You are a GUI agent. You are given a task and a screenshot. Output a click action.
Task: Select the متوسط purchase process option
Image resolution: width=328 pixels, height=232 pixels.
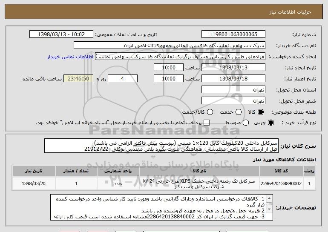pos(246,123)
